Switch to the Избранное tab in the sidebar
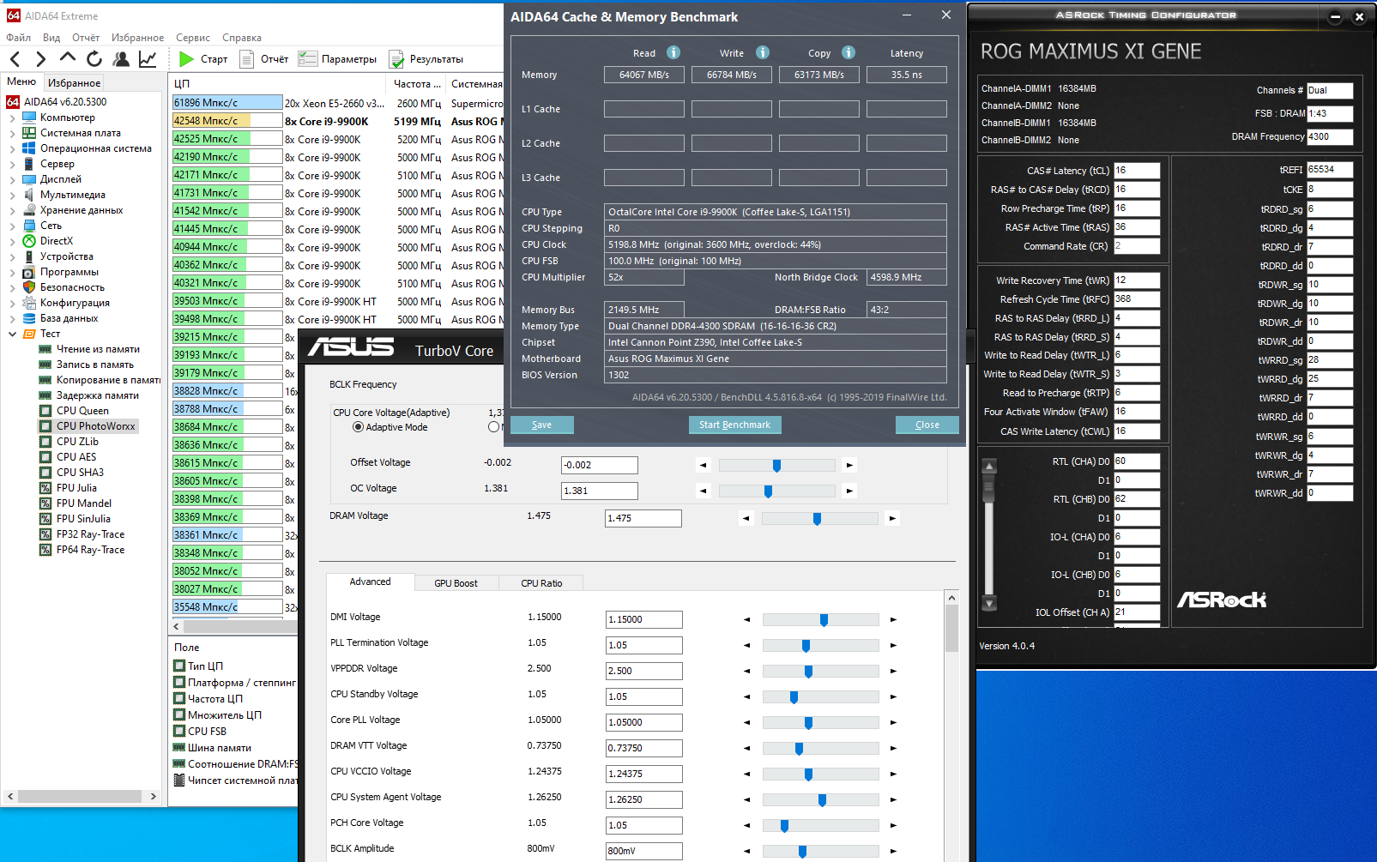 tap(74, 83)
